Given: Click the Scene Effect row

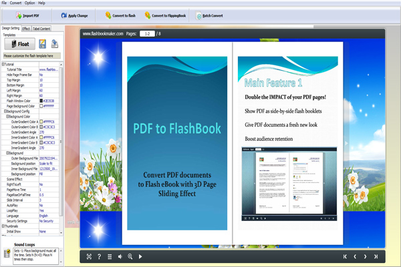Looking at the screenshot, I should tap(30, 180).
